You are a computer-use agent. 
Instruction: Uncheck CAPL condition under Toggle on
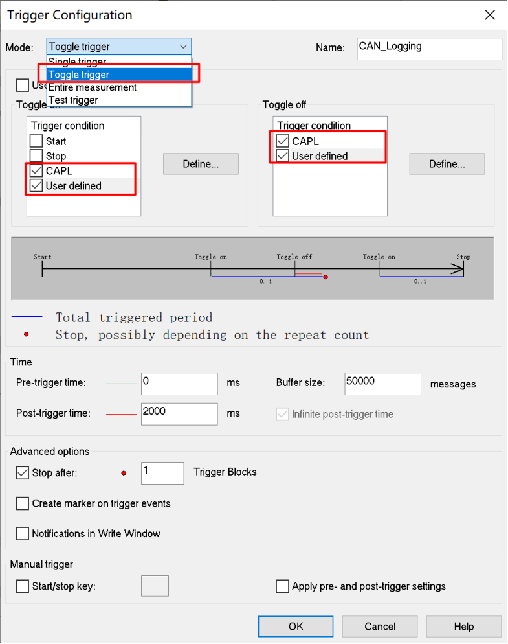(36, 170)
